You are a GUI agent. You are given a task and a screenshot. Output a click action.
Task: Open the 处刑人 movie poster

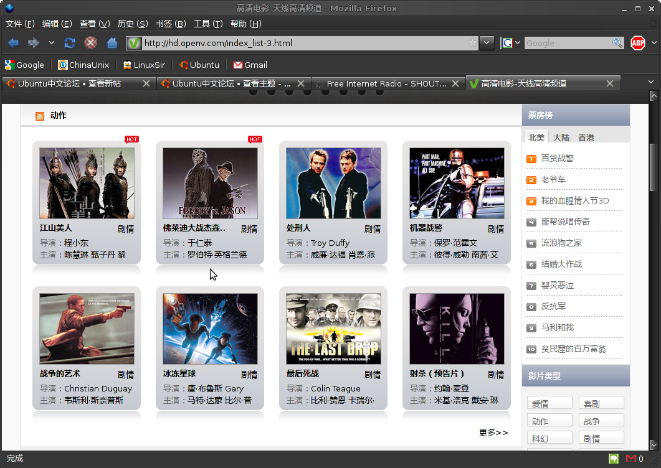[x=333, y=183]
